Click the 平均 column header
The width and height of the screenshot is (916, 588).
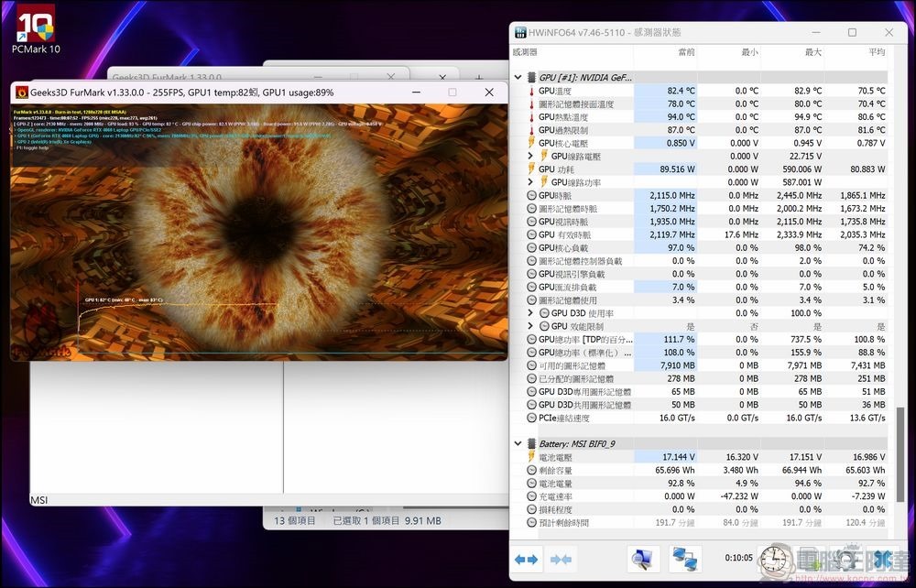875,52
